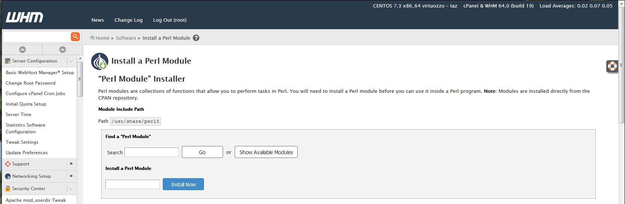Click the WHM logo

(x=24, y=17)
